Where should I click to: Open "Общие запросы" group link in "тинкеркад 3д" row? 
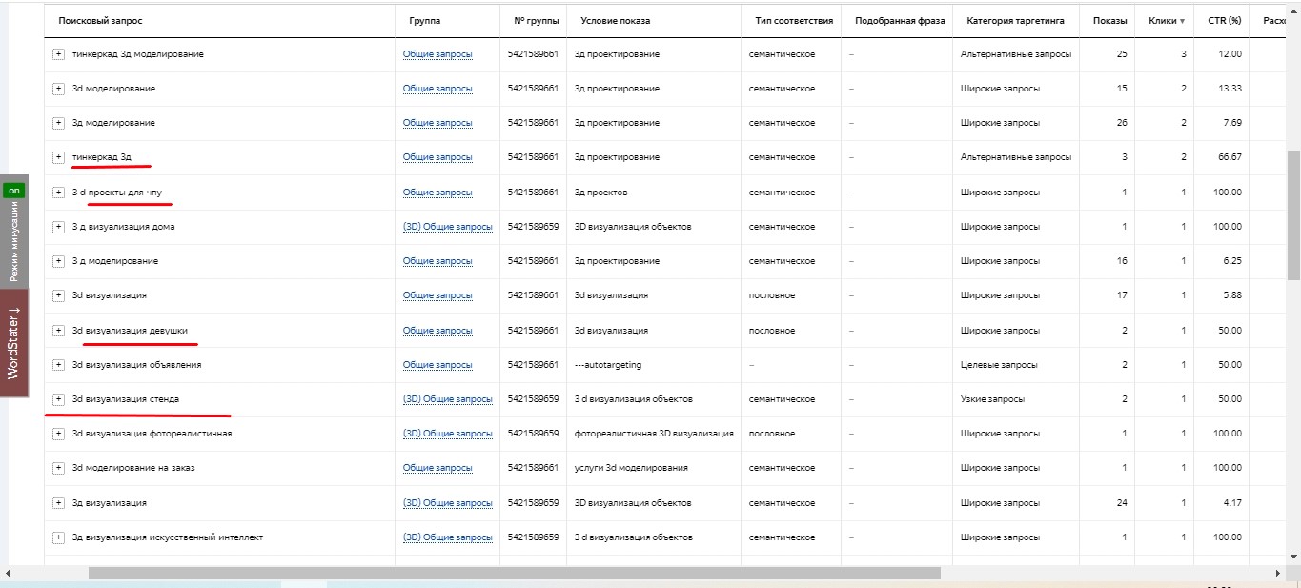click(x=437, y=157)
